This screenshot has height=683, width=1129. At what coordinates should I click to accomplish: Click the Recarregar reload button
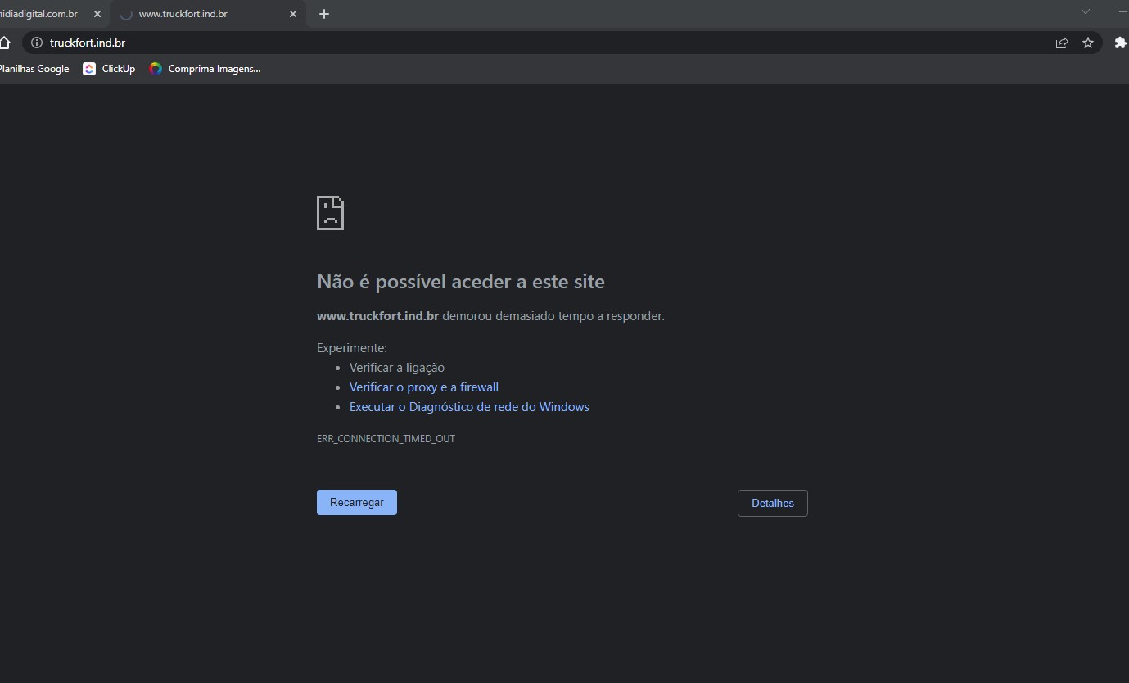pyautogui.click(x=356, y=503)
